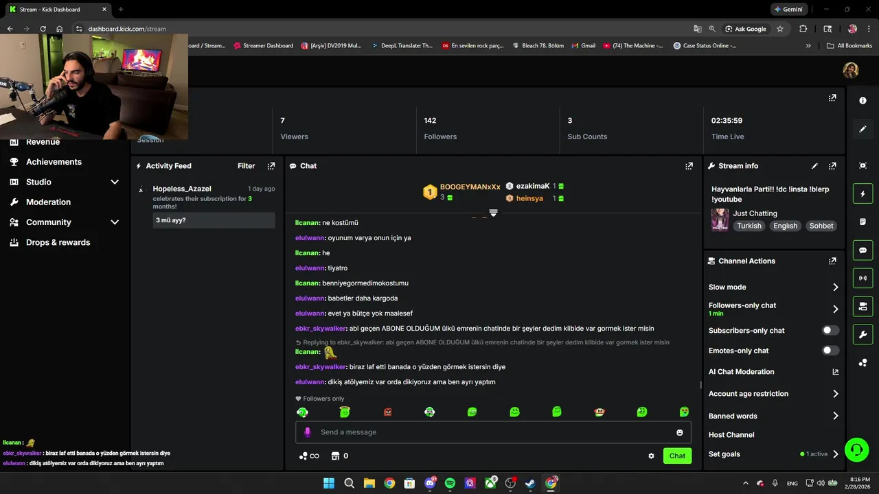Screen dimensions: 879x494
Task: Pop out the Stream info panel
Action: click(832, 166)
